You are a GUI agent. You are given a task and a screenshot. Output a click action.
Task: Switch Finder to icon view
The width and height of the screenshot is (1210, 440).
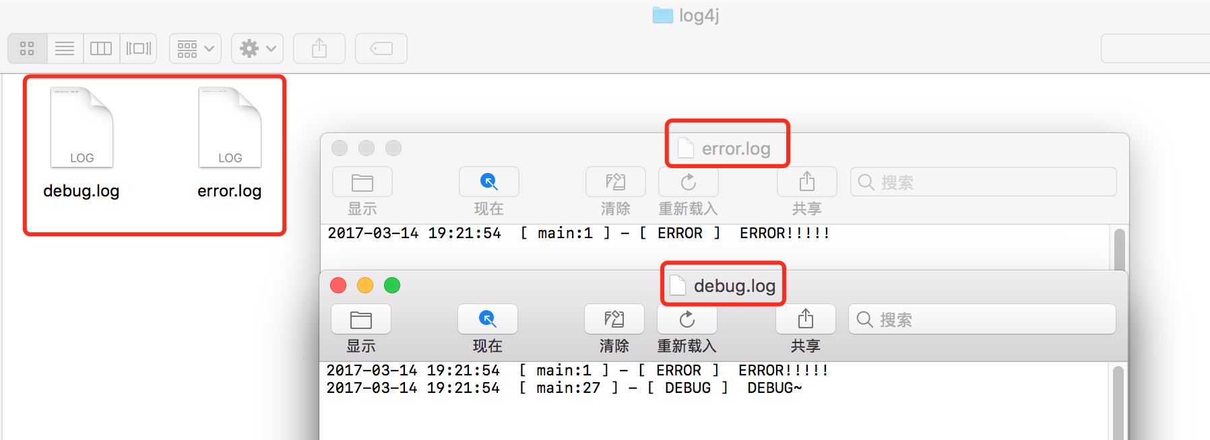(27, 48)
